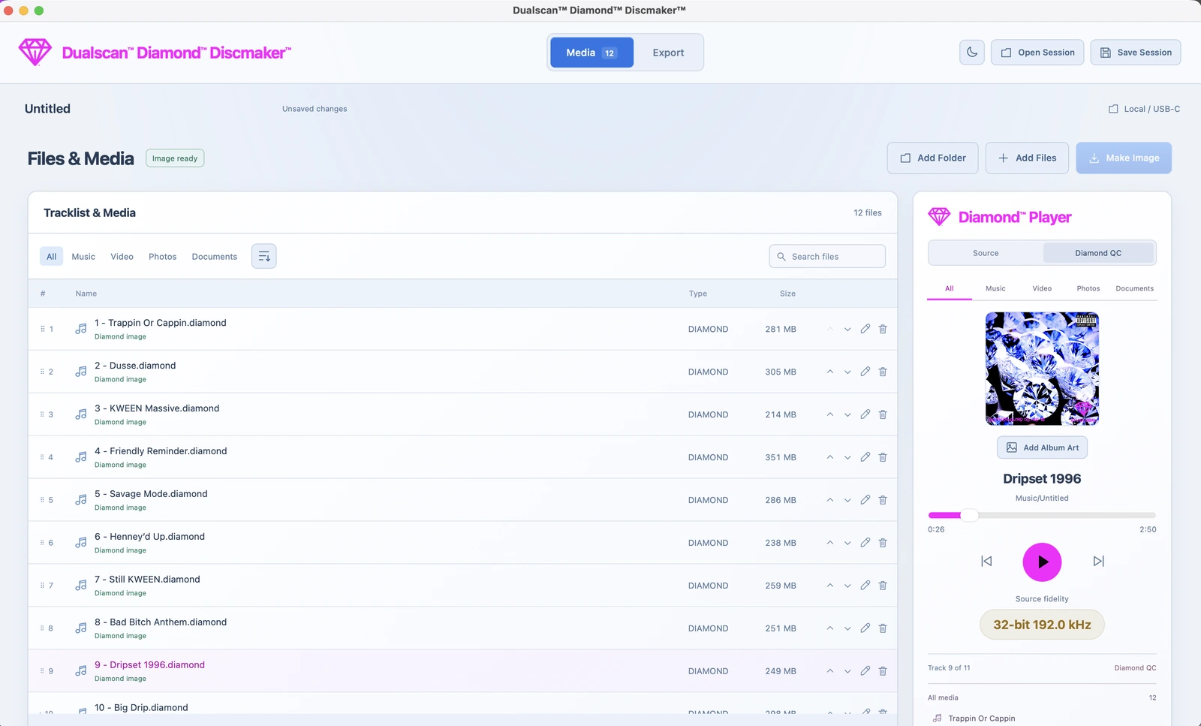1201x726 pixels.
Task: Seek along the playback progress slider
Action: point(1042,515)
